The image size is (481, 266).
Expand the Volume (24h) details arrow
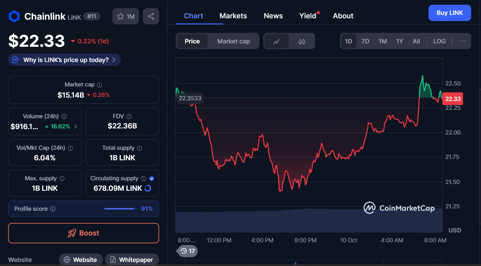(75, 127)
